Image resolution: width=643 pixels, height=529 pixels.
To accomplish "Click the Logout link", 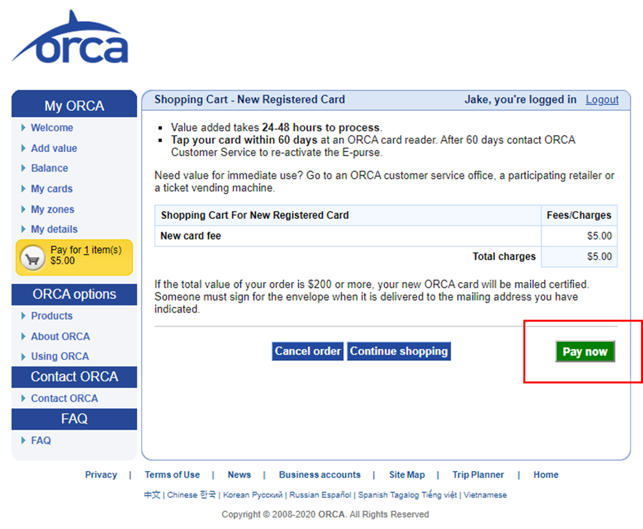I will [602, 99].
